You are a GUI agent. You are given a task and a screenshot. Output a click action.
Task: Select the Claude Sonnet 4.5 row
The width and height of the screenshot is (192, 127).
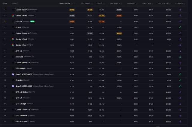click(x=96, y=110)
